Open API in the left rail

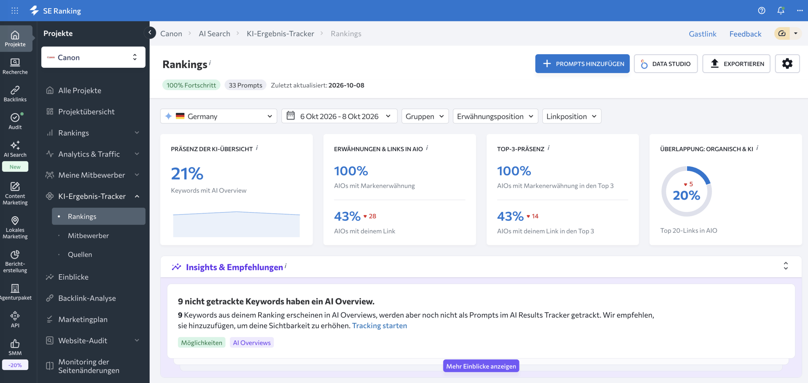15,320
